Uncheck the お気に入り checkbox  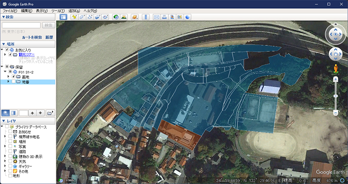coord(7,50)
